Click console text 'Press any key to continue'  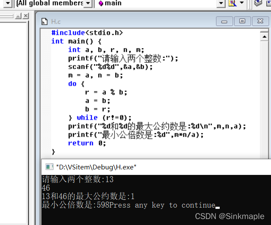pyautogui.click(x=162, y=205)
